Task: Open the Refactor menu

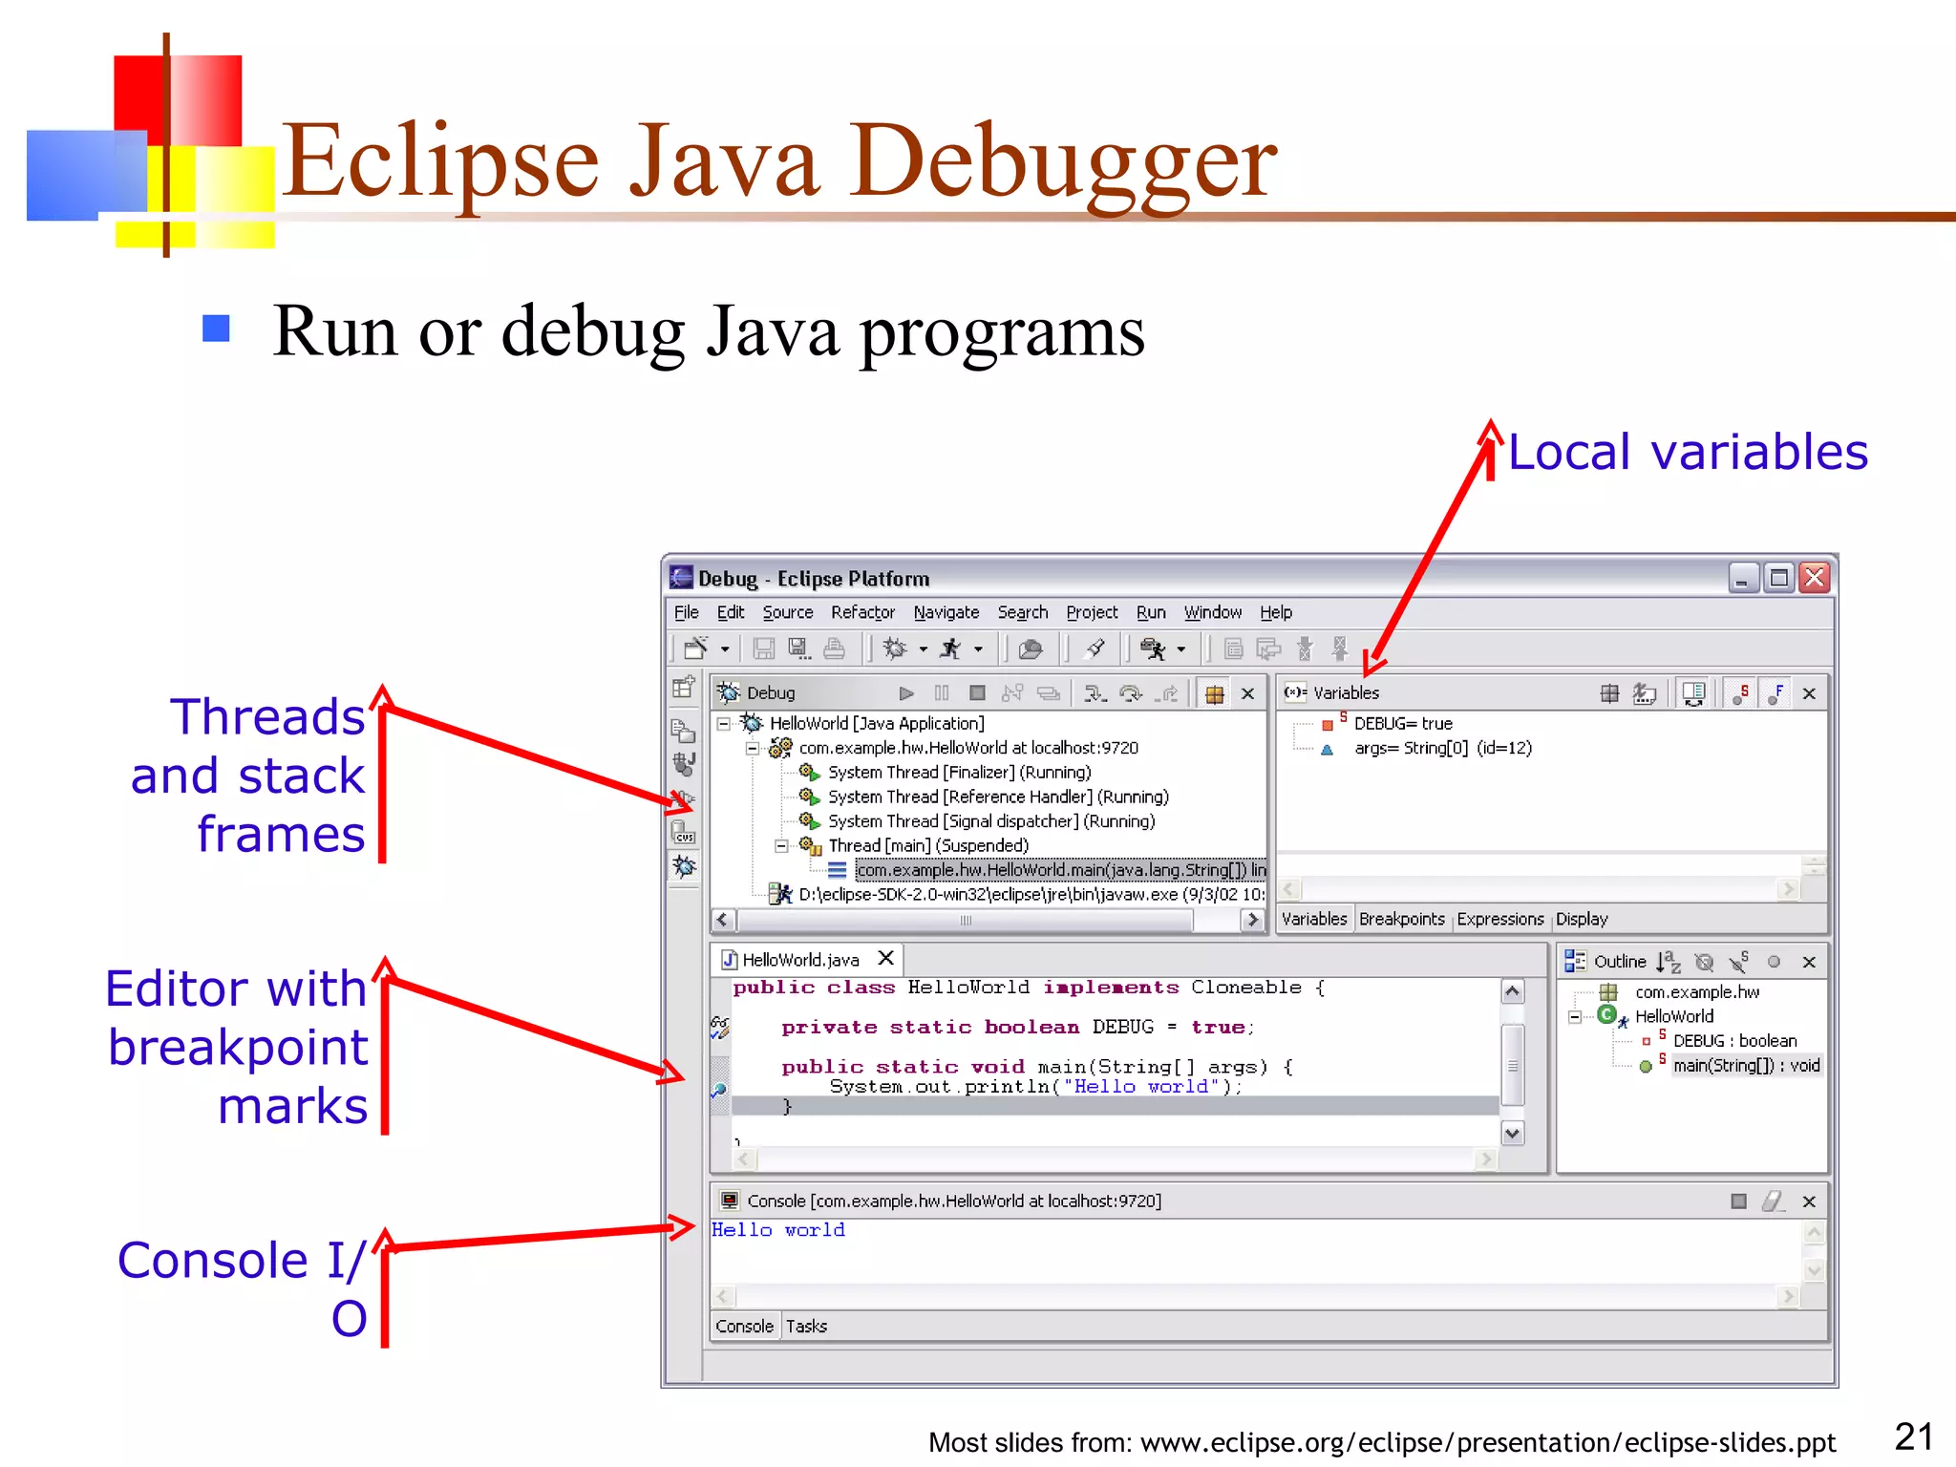Action: [x=862, y=612]
